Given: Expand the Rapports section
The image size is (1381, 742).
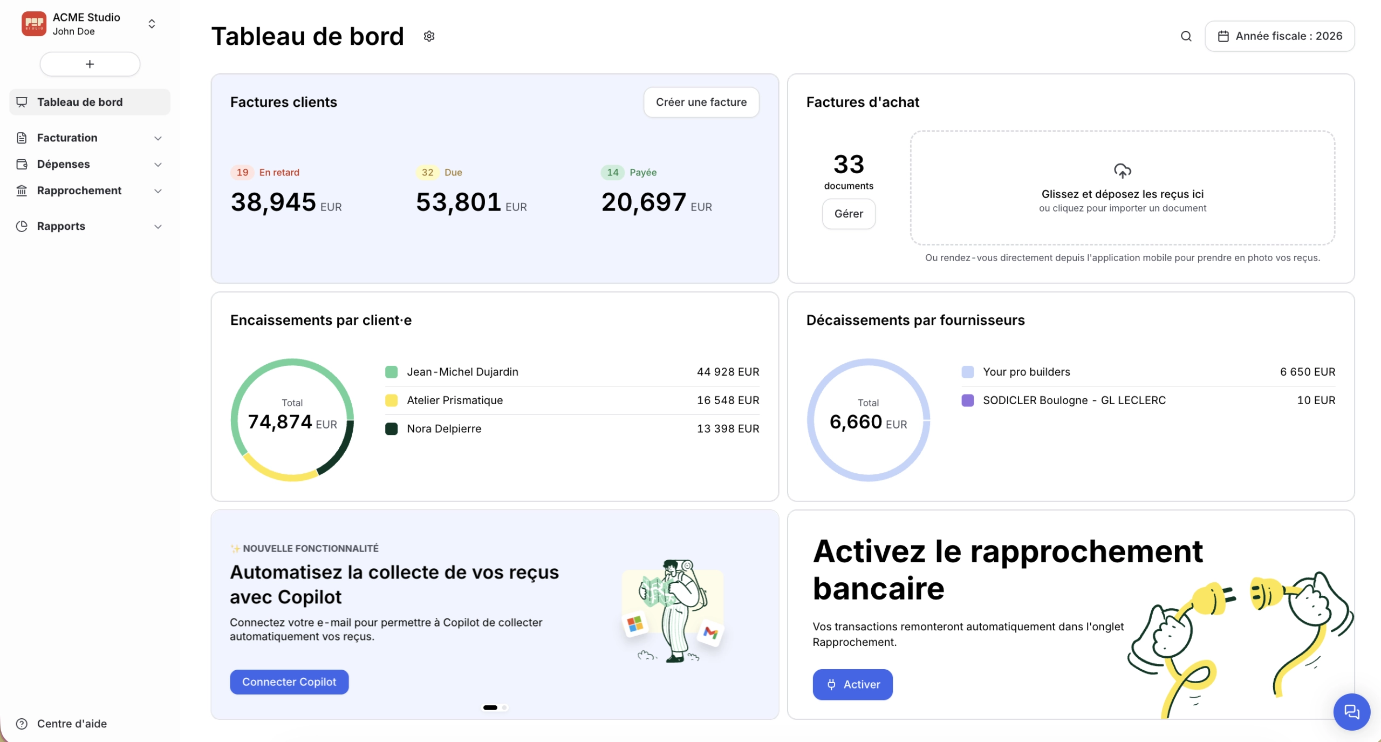Looking at the screenshot, I should click(158, 227).
